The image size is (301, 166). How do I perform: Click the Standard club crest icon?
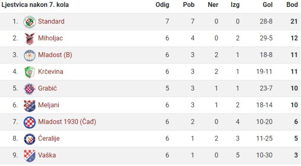[x=29, y=22]
